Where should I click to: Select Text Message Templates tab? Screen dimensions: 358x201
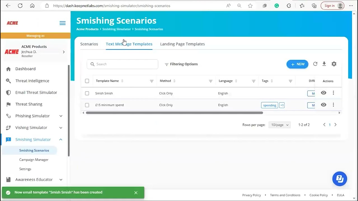[x=129, y=44]
